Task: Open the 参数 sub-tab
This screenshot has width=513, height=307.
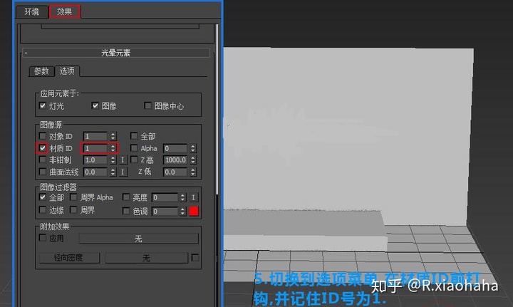Action: [41, 71]
